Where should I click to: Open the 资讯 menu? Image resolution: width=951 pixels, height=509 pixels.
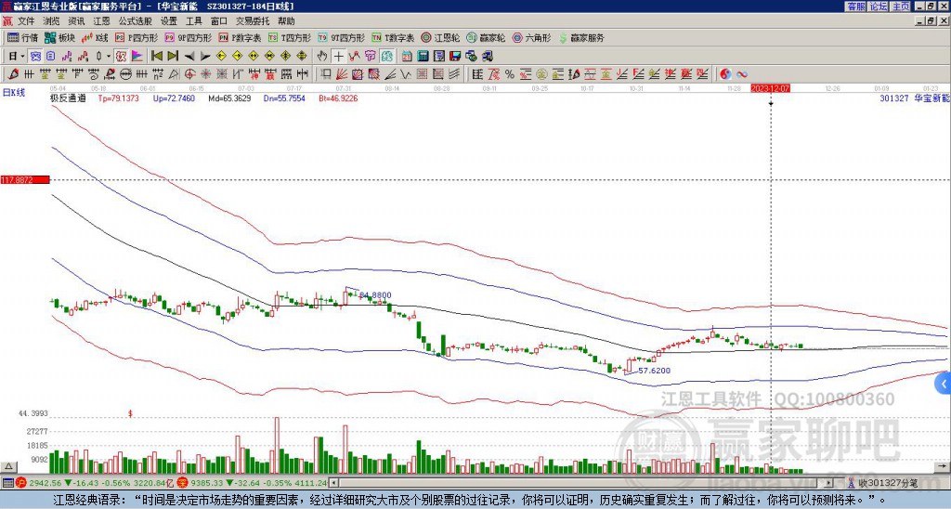coord(76,21)
